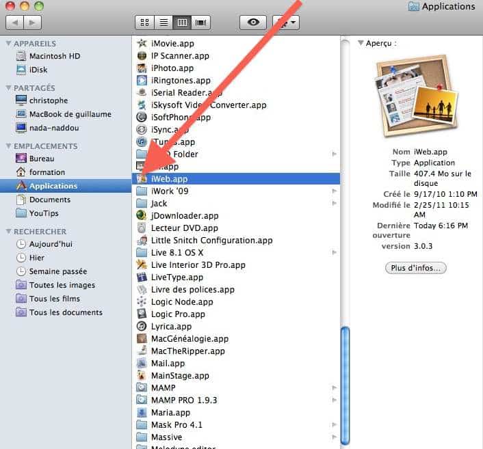The width and height of the screenshot is (483, 449).
Task: Collapse the APPAREILS sidebar section
Action: coord(9,43)
